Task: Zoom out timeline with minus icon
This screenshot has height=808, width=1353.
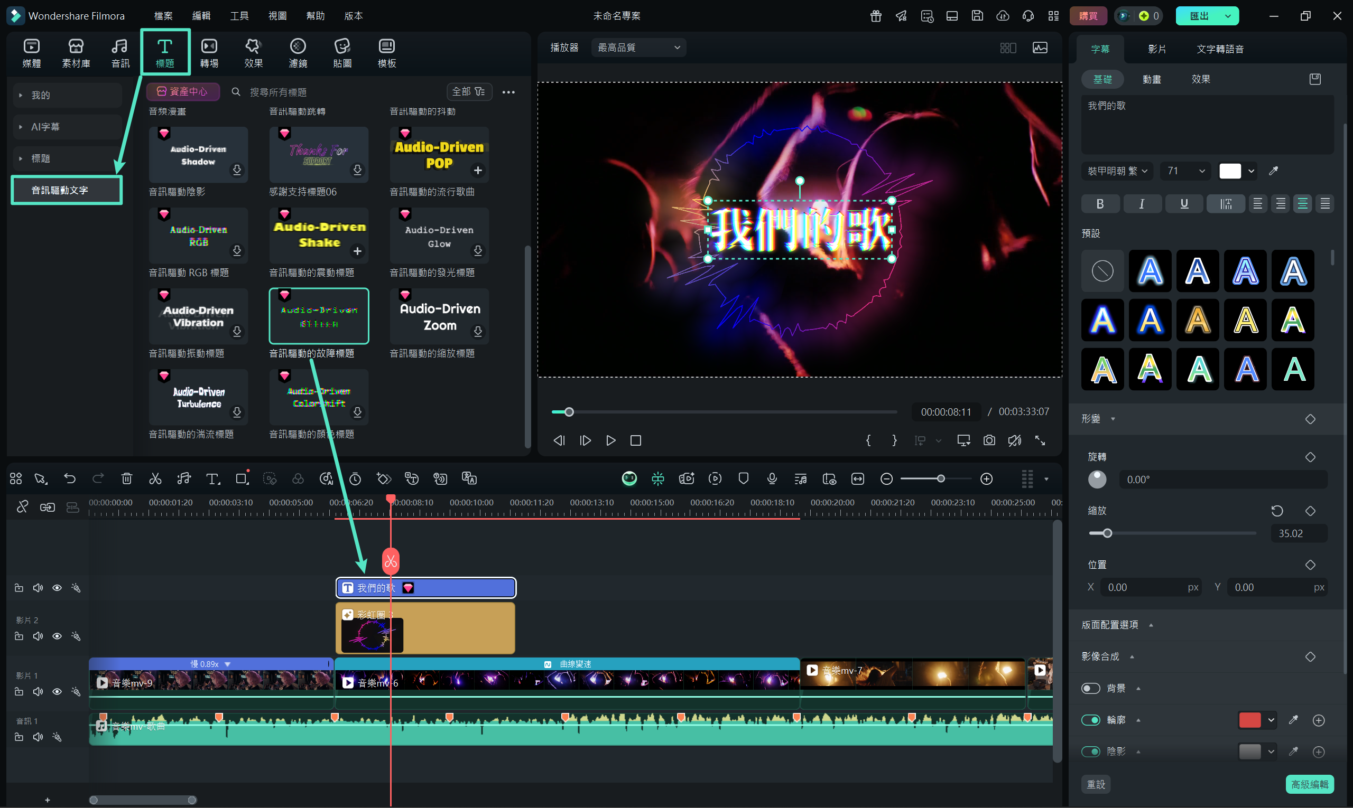Action: (x=886, y=478)
